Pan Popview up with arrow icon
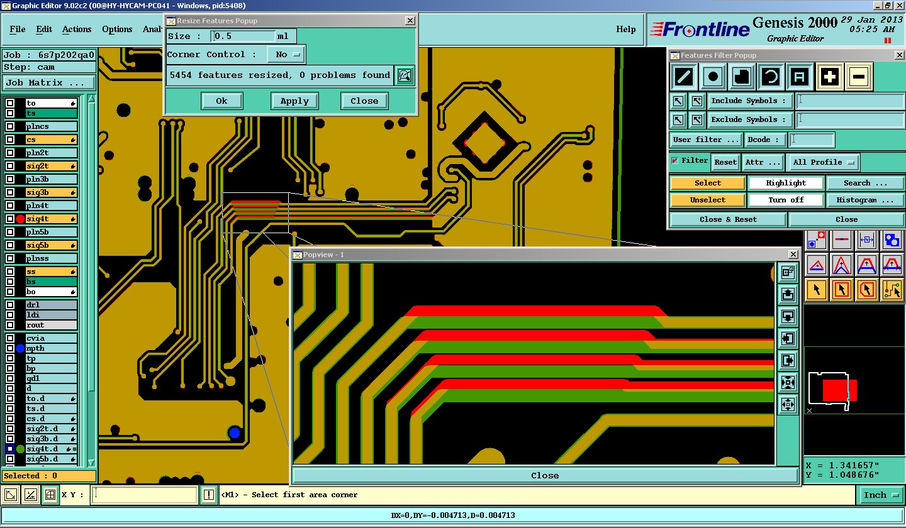This screenshot has width=906, height=528. coord(788,295)
